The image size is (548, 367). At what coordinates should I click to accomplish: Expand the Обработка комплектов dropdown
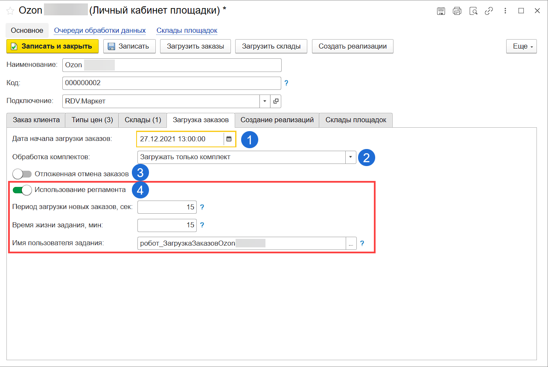tap(350, 157)
